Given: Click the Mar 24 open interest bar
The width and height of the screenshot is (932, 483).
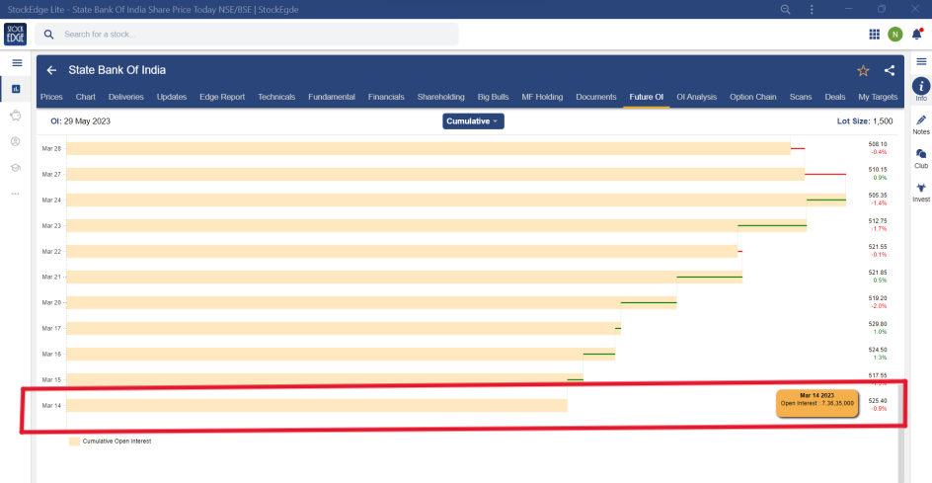Looking at the screenshot, I should point(434,200).
